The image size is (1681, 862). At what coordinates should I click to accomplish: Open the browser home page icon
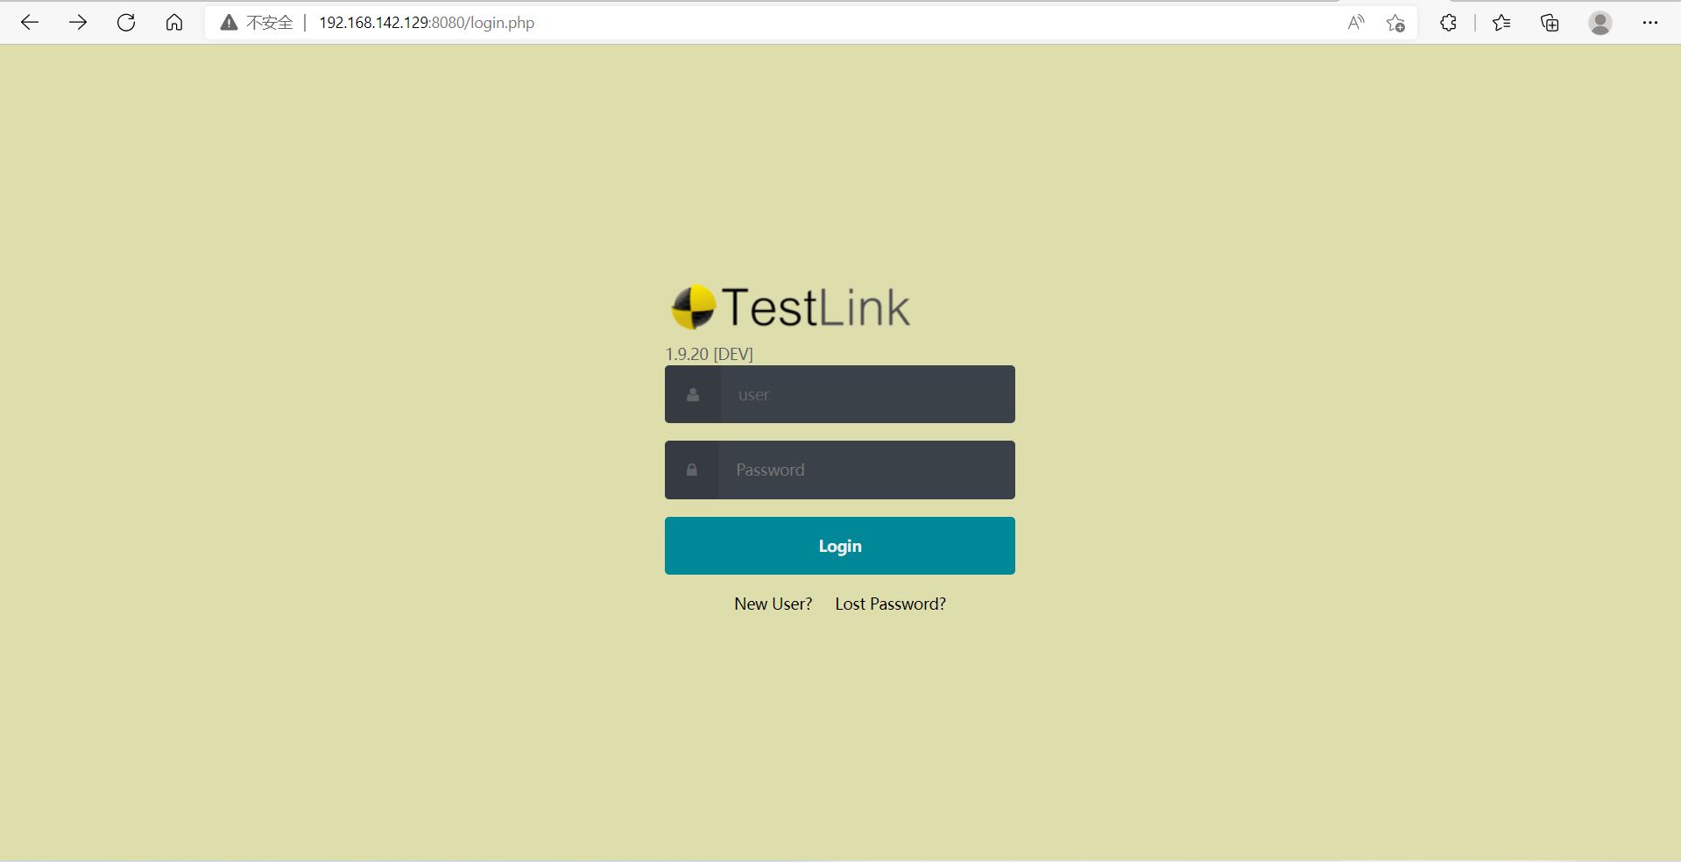(x=174, y=23)
